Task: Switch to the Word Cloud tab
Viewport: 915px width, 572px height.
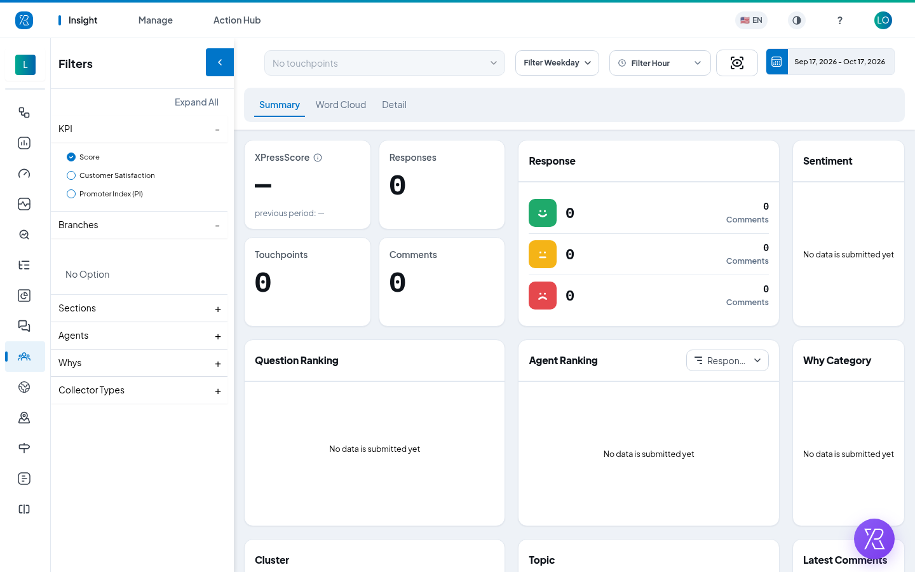Action: [341, 105]
